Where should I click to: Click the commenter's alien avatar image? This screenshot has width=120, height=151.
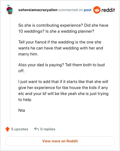(10, 10)
